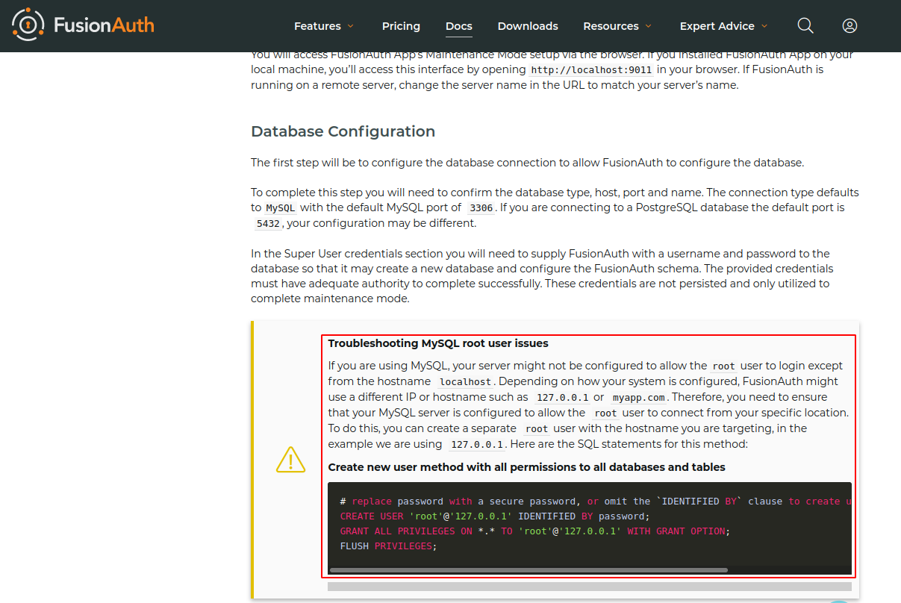Open the site search magnifier

coord(805,26)
